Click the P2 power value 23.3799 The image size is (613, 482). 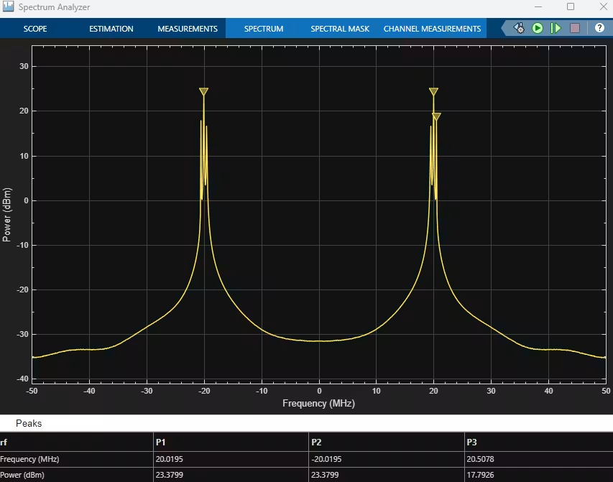(x=325, y=475)
